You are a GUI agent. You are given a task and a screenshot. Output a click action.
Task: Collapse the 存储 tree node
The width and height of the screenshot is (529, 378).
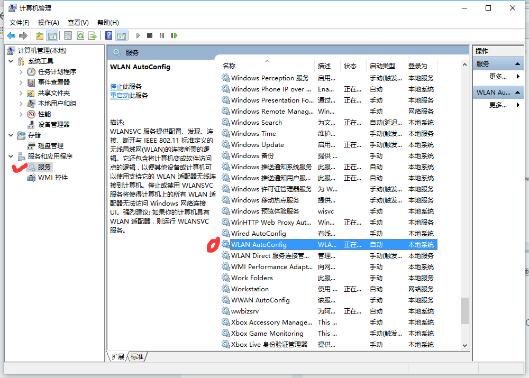(x=11, y=135)
